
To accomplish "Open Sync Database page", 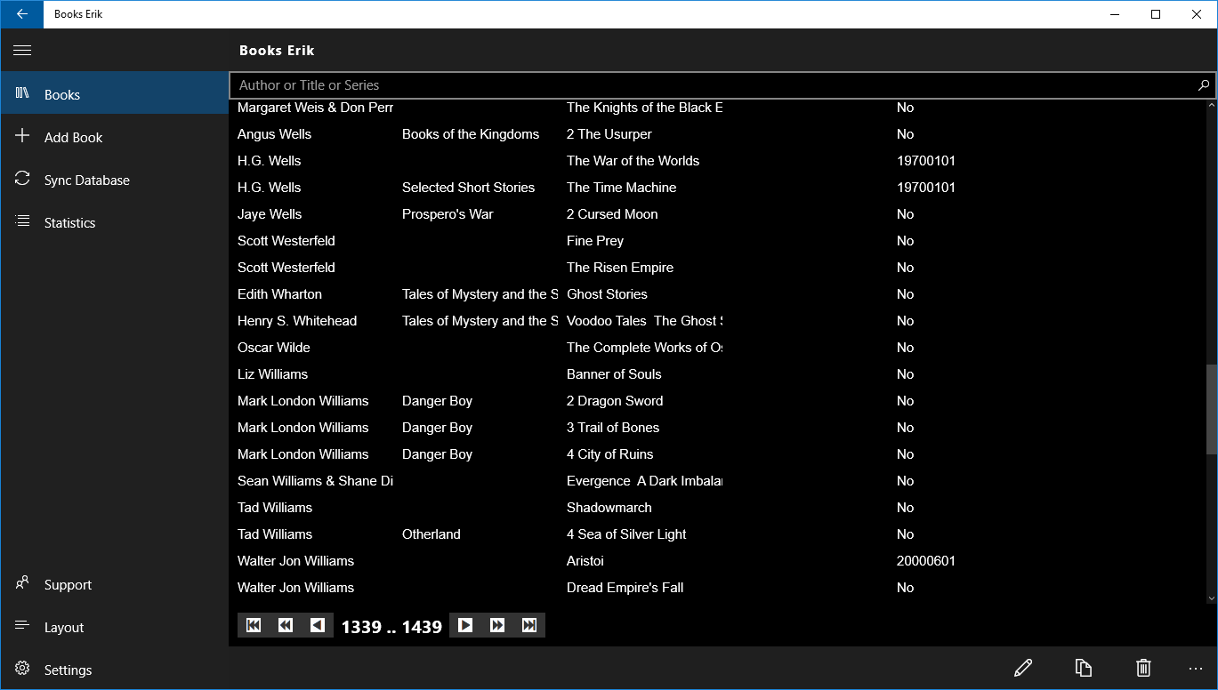I will (115, 179).
